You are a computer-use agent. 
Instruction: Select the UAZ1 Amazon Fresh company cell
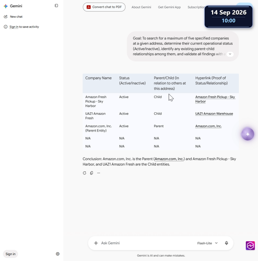(95, 116)
